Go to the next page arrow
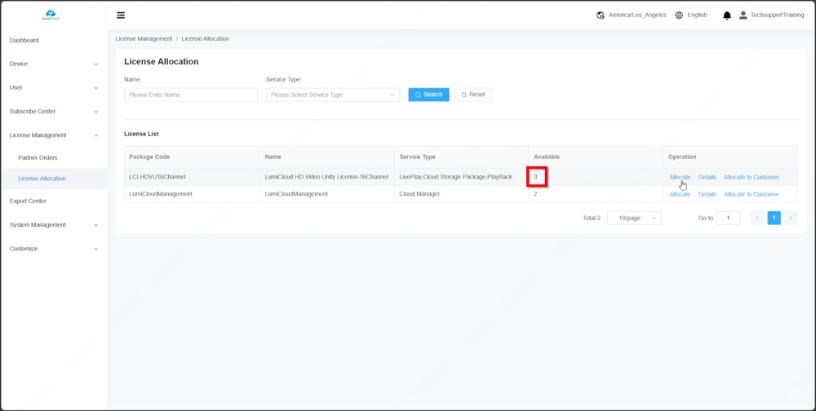816x411 pixels. tap(791, 218)
